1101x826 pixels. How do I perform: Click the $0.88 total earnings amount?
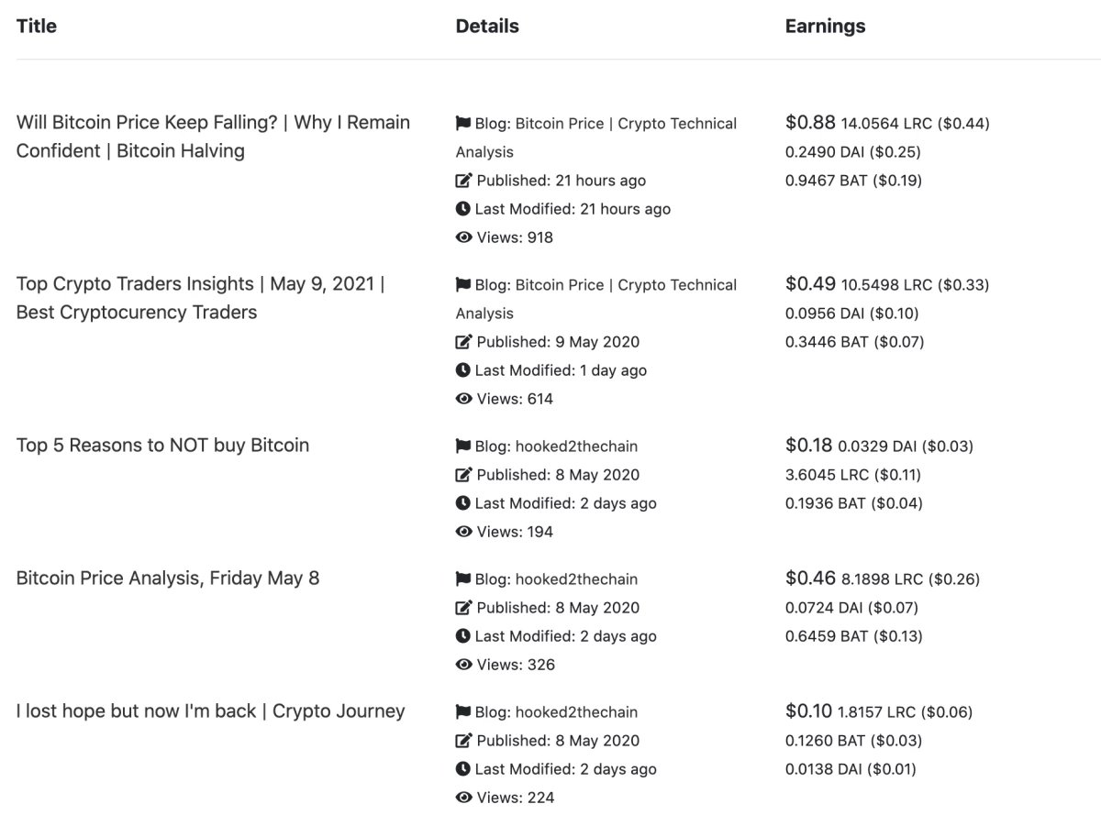coord(810,123)
